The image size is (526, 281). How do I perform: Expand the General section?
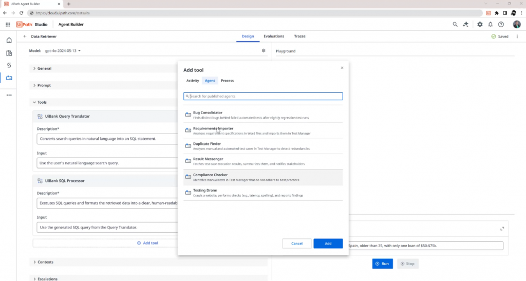coord(44,68)
